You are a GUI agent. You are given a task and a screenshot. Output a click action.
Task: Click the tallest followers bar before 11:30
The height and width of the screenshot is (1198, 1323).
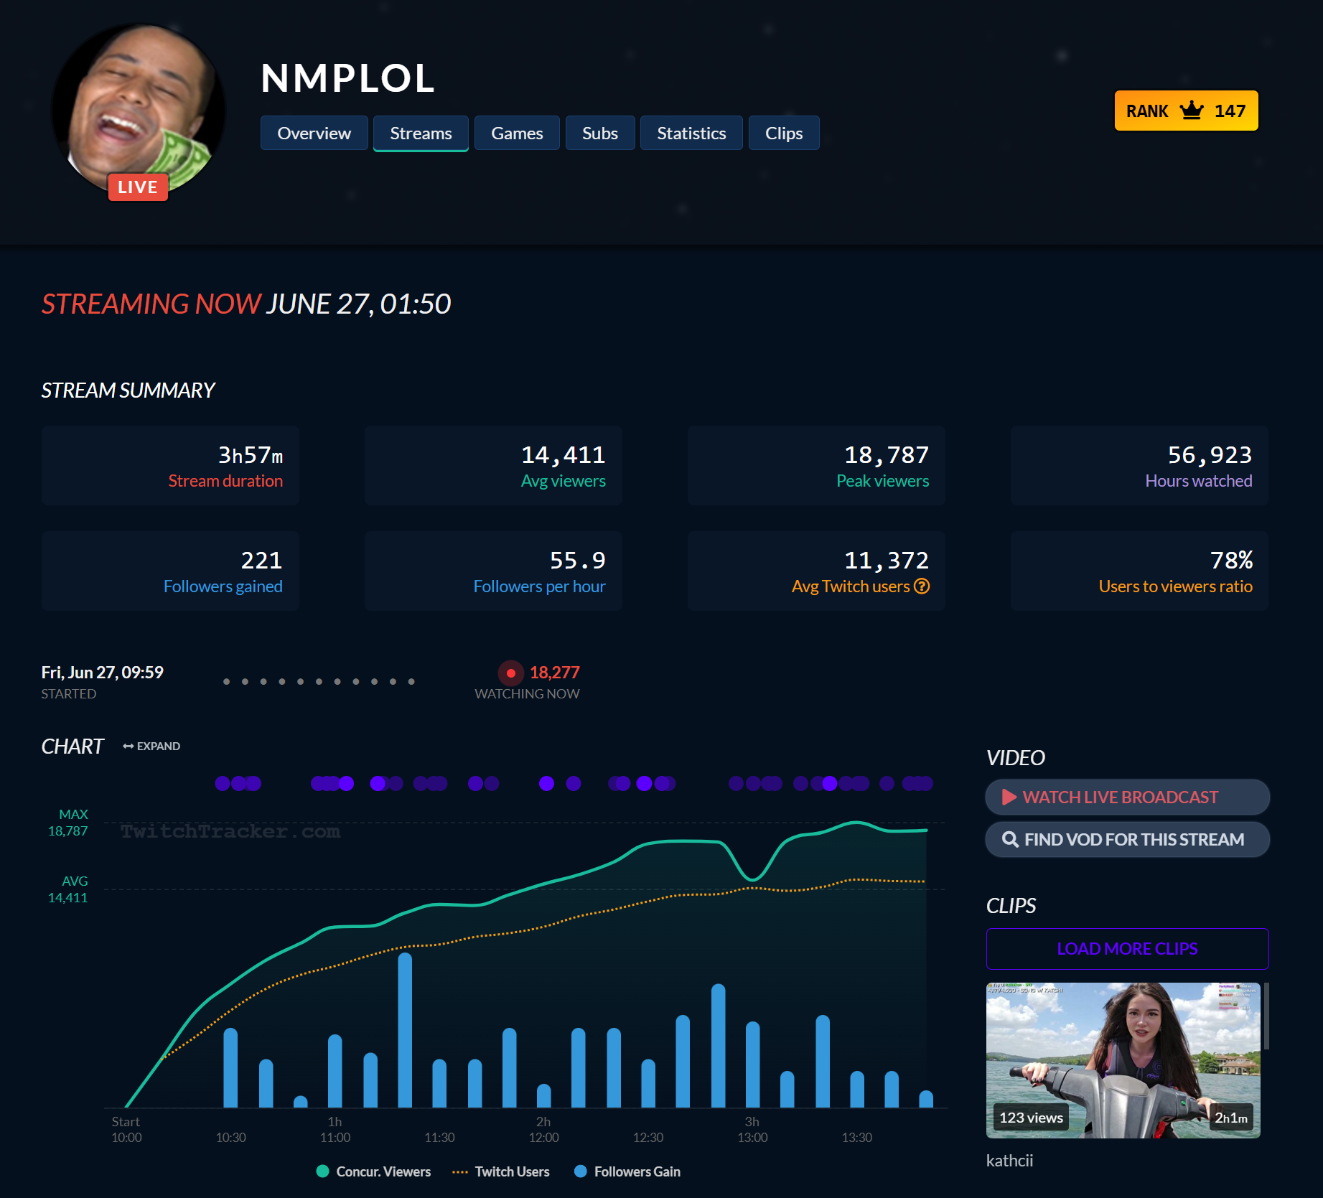click(x=405, y=1030)
